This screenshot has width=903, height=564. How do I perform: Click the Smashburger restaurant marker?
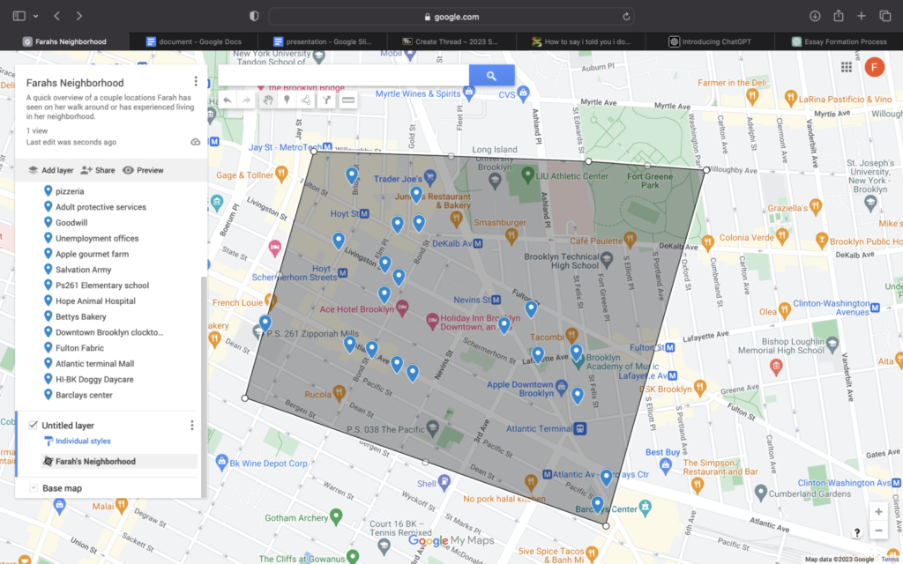[x=511, y=234]
